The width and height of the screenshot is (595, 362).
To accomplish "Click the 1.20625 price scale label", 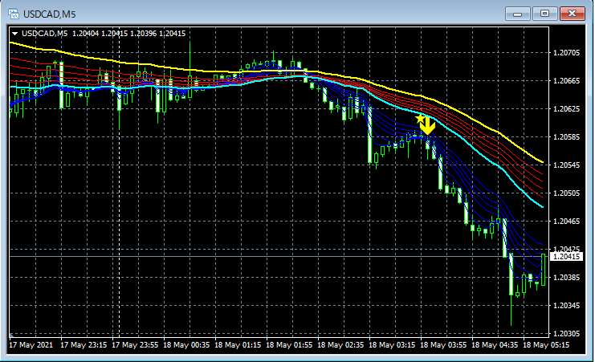I will tap(567, 109).
